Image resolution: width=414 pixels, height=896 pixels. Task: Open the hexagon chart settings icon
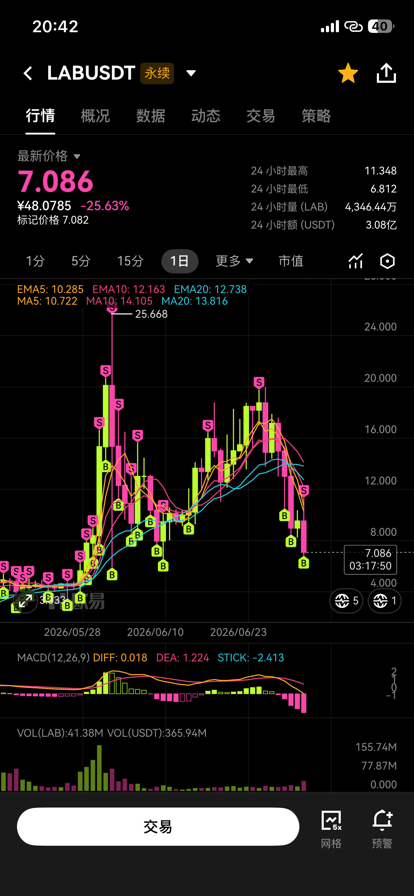(x=387, y=261)
